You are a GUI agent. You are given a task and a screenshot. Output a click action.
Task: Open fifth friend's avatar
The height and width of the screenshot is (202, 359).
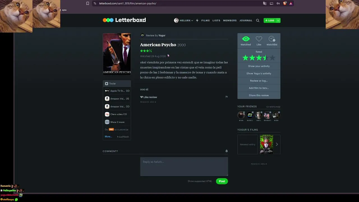(x=276, y=115)
